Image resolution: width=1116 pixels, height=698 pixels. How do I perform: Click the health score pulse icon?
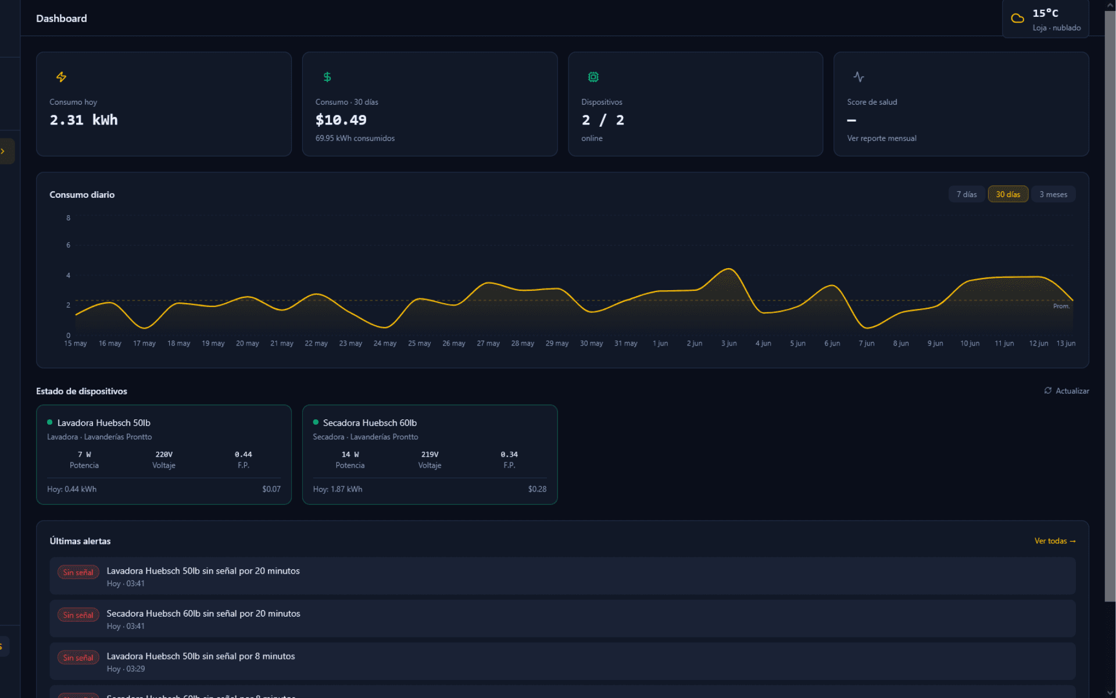(859, 77)
